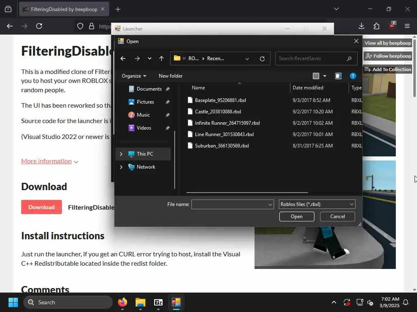Screen dimensions: 417x312
Task: Select This PC in navigation pane
Action: pyautogui.click(x=145, y=154)
